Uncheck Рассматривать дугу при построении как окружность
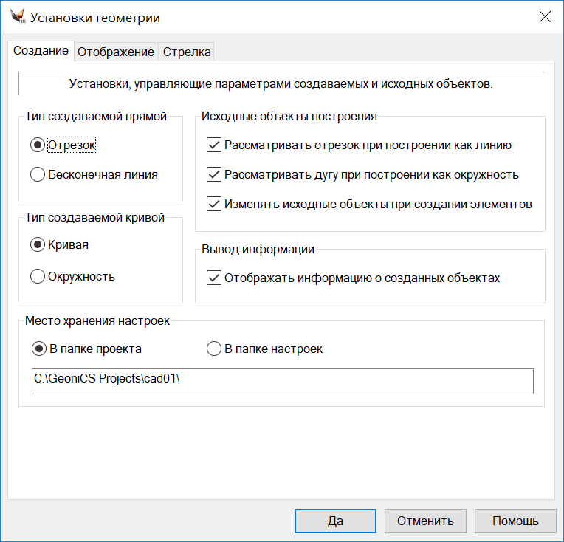This screenshot has width=564, height=542. coord(215,175)
